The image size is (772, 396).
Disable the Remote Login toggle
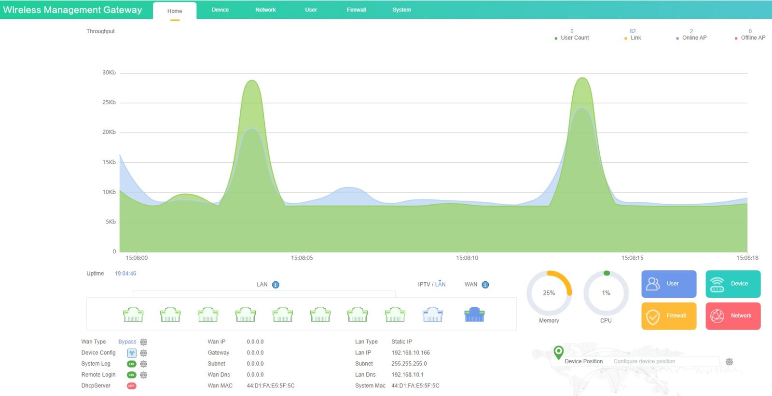(131, 375)
